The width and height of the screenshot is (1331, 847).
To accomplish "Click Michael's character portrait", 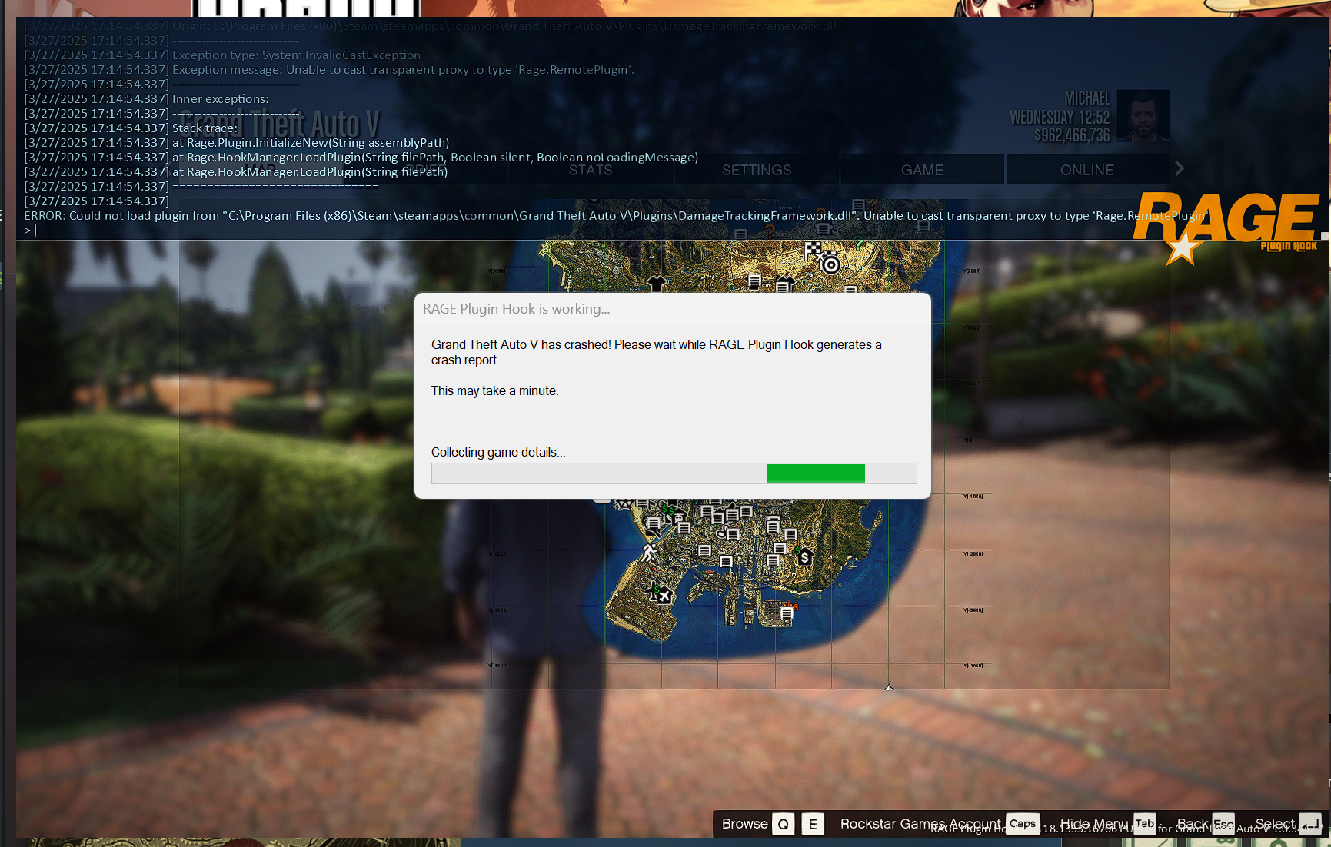I will [x=1143, y=116].
